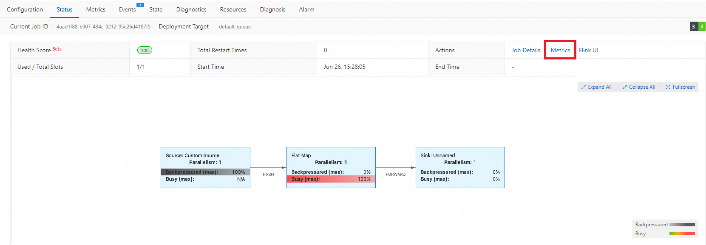Open the Job Details link

(x=526, y=50)
